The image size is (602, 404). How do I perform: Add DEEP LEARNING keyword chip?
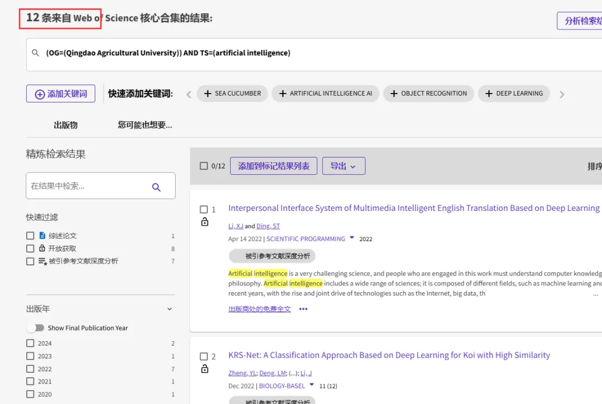(514, 93)
